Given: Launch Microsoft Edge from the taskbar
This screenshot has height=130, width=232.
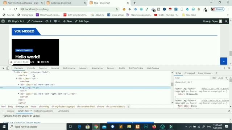Looking at the screenshot, I should (x=79, y=127).
